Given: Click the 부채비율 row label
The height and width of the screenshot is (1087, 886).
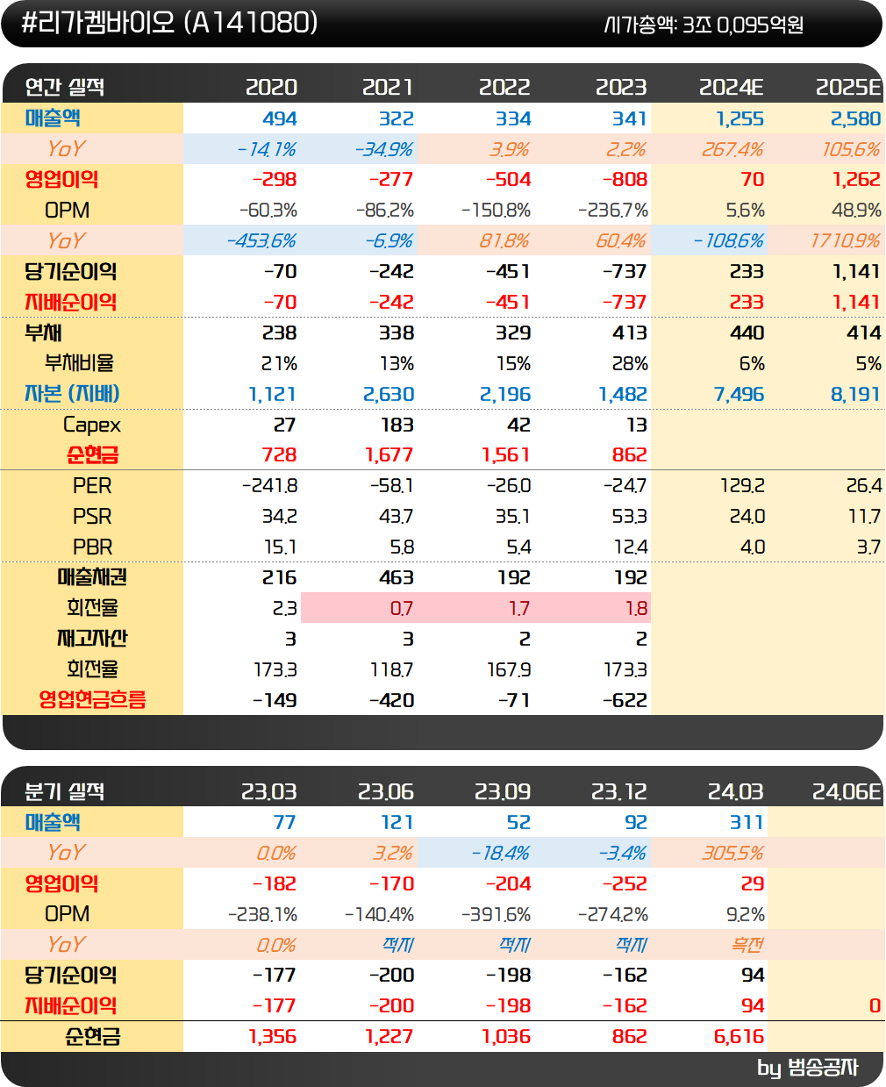Looking at the screenshot, I should click(x=79, y=362).
